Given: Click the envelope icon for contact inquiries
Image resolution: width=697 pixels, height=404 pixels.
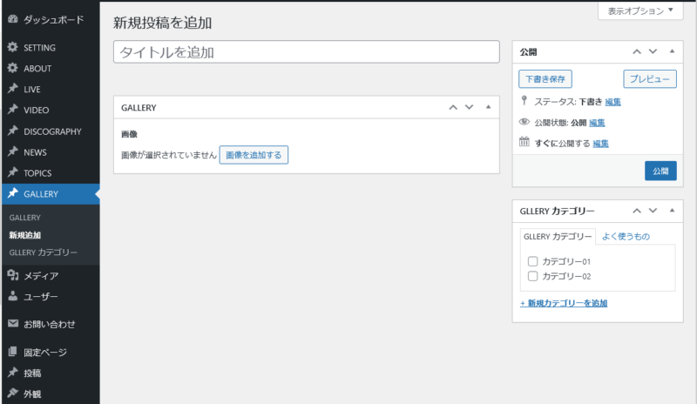Looking at the screenshot, I should pos(12,324).
